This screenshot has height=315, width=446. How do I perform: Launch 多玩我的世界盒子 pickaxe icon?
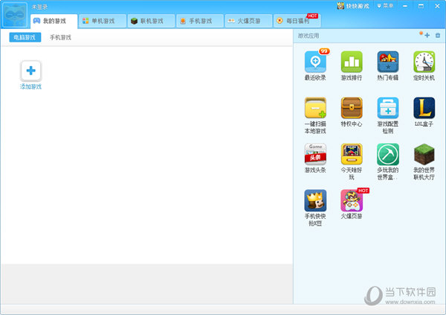(388, 154)
